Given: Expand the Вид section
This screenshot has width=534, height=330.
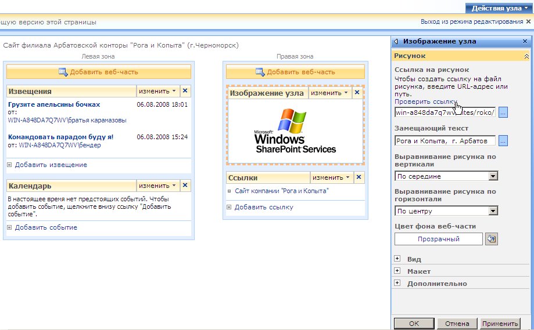Looking at the screenshot, I should (397, 259).
